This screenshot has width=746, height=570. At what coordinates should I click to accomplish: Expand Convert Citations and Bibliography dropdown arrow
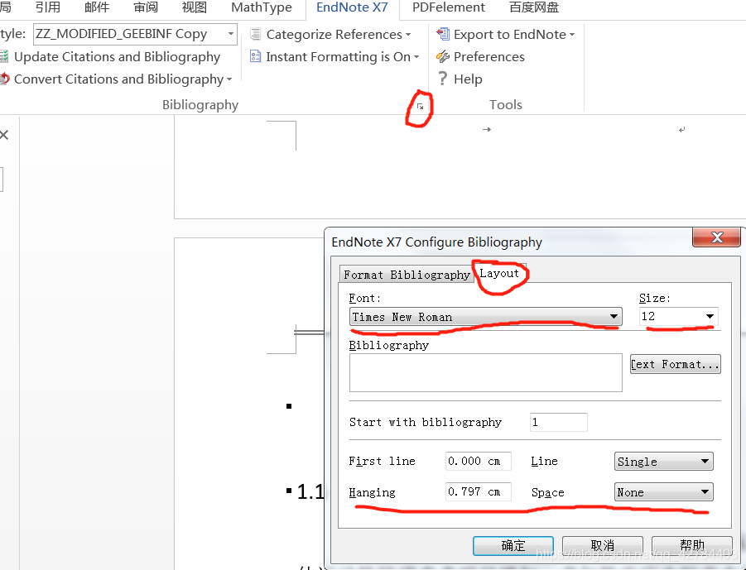coord(229,79)
